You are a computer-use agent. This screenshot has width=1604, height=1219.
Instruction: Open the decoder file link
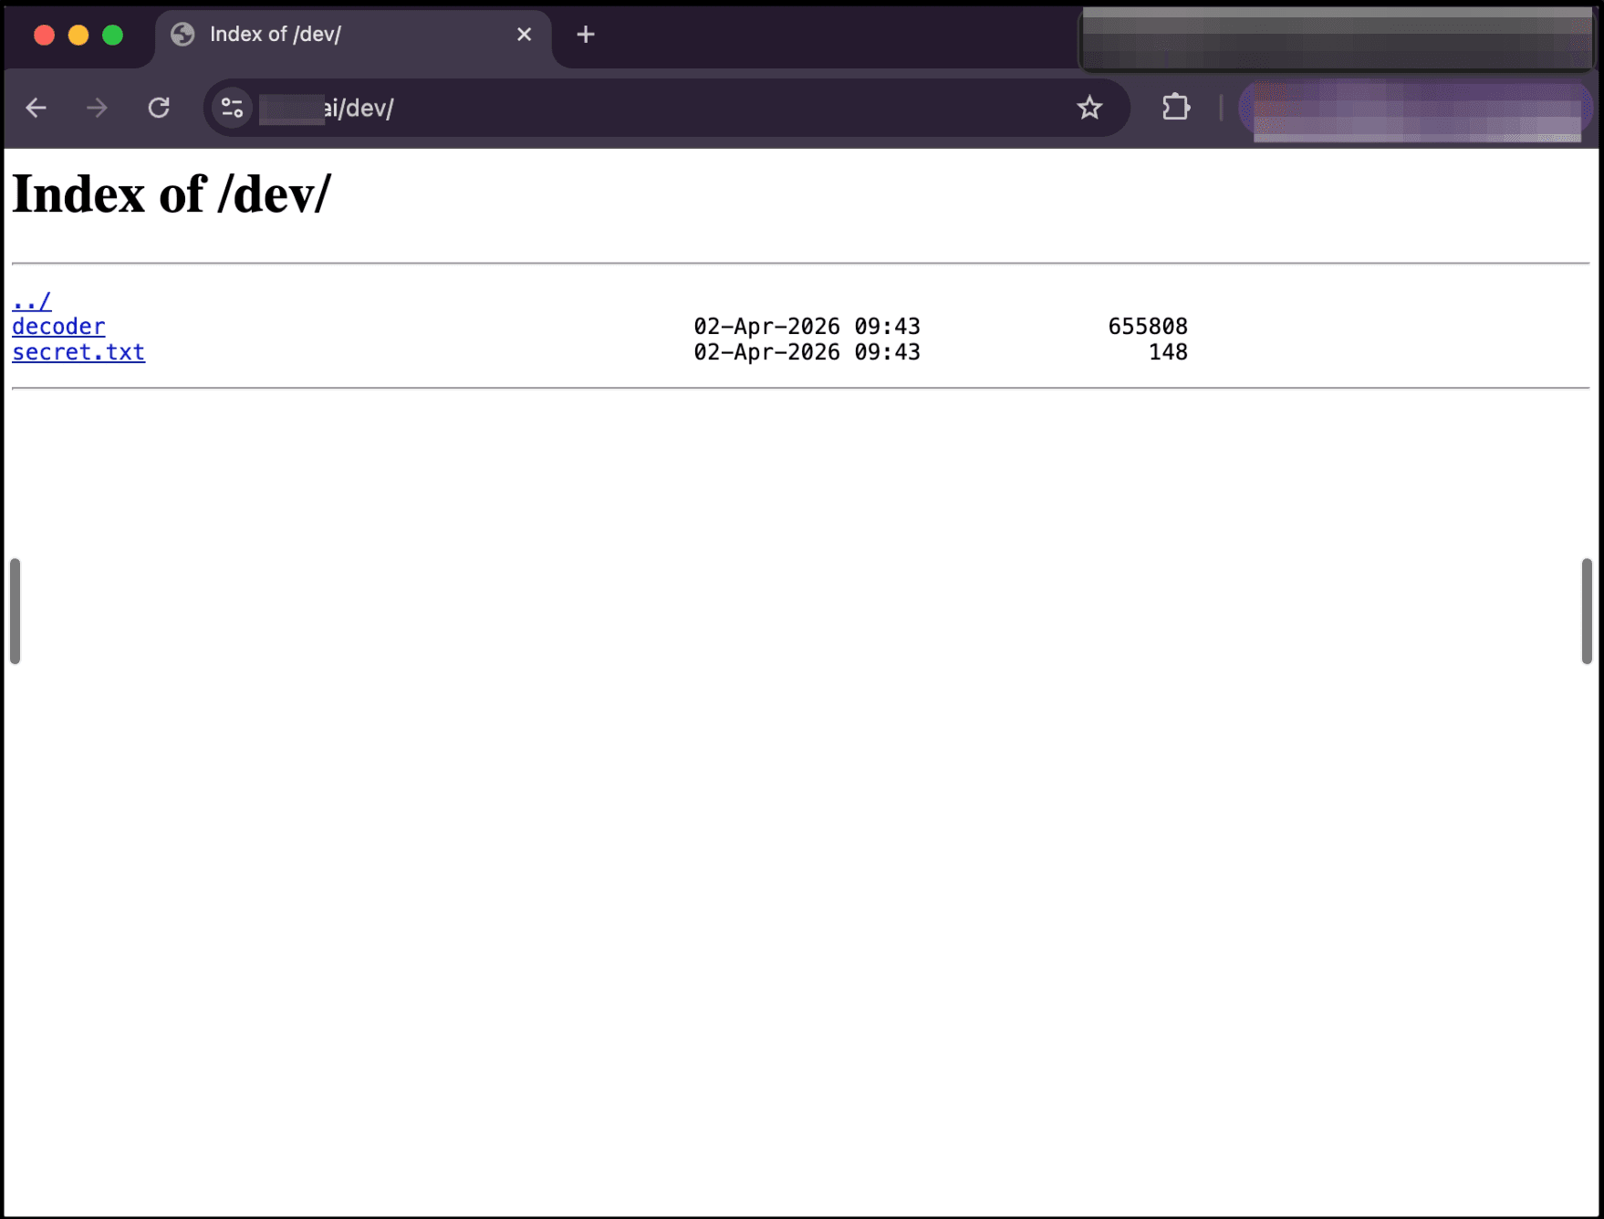[58, 327]
